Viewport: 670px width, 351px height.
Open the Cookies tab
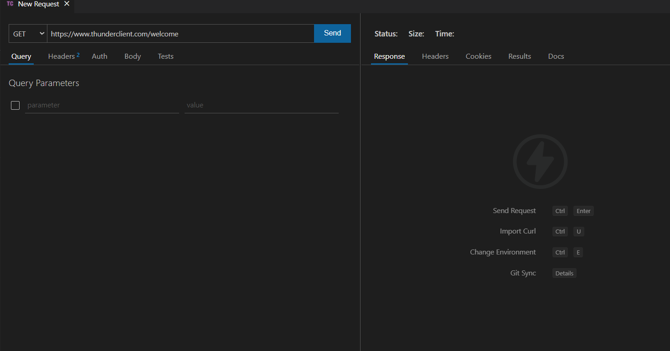479,56
